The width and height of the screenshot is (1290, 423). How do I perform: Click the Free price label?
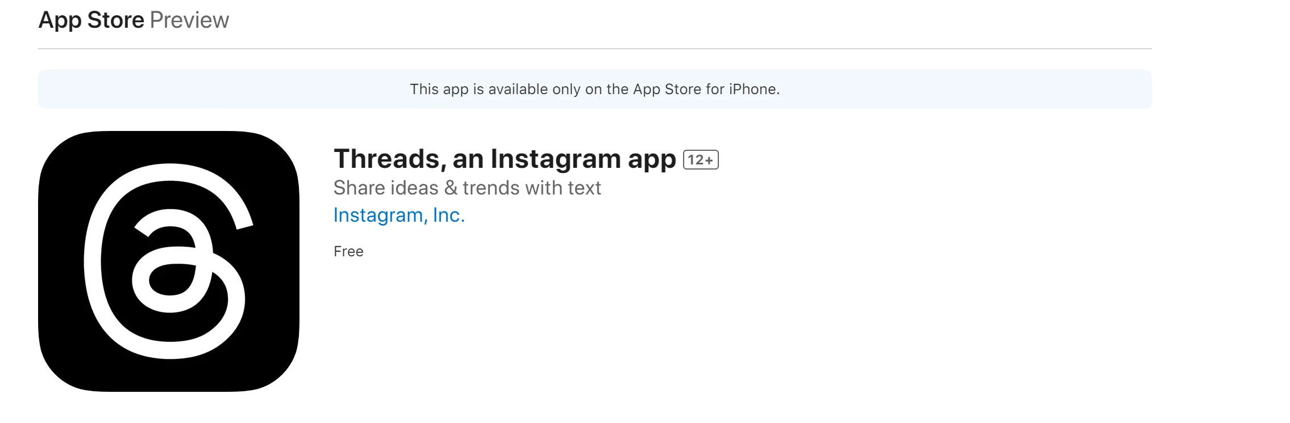pos(348,251)
